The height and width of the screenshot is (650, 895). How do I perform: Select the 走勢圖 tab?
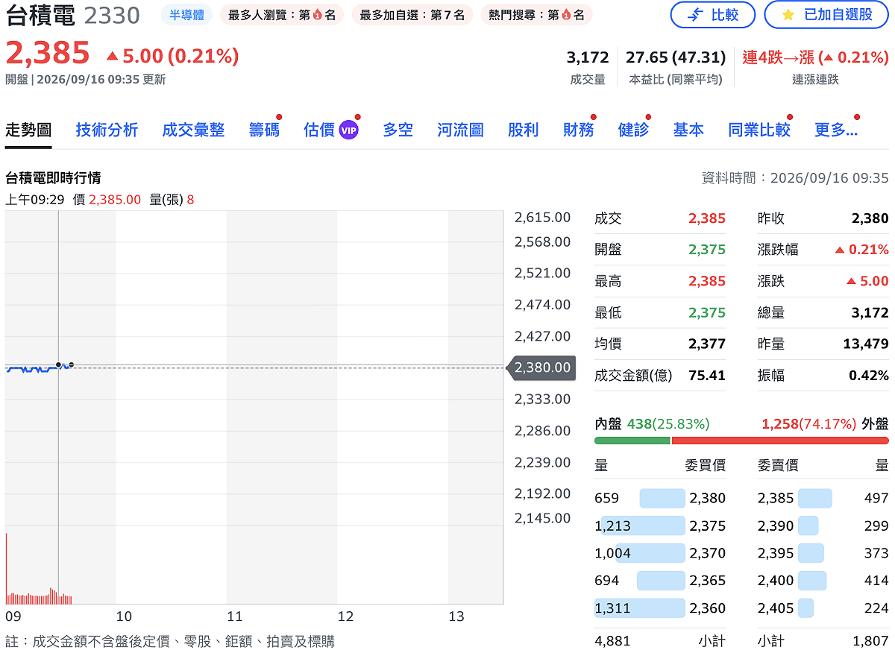point(28,130)
